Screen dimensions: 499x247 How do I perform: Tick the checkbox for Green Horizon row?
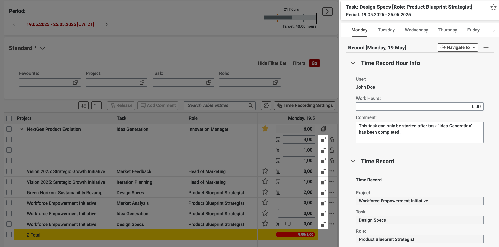9,192
